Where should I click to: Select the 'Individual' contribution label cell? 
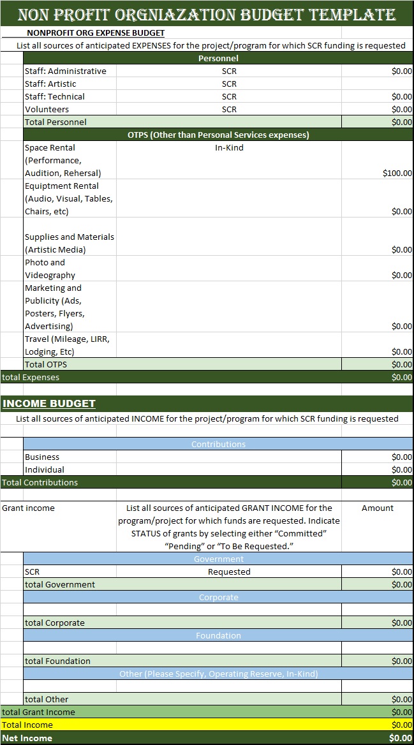pos(70,469)
